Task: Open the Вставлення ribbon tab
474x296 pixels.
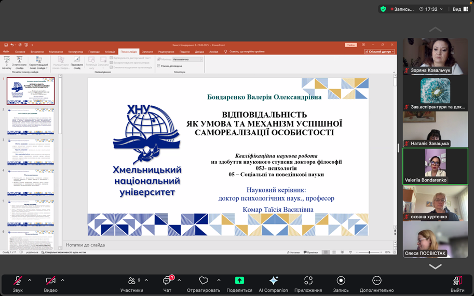Action: click(x=37, y=52)
